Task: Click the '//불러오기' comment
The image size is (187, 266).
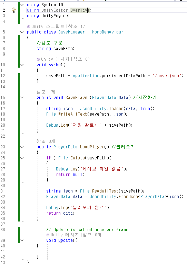Action: click(123, 147)
